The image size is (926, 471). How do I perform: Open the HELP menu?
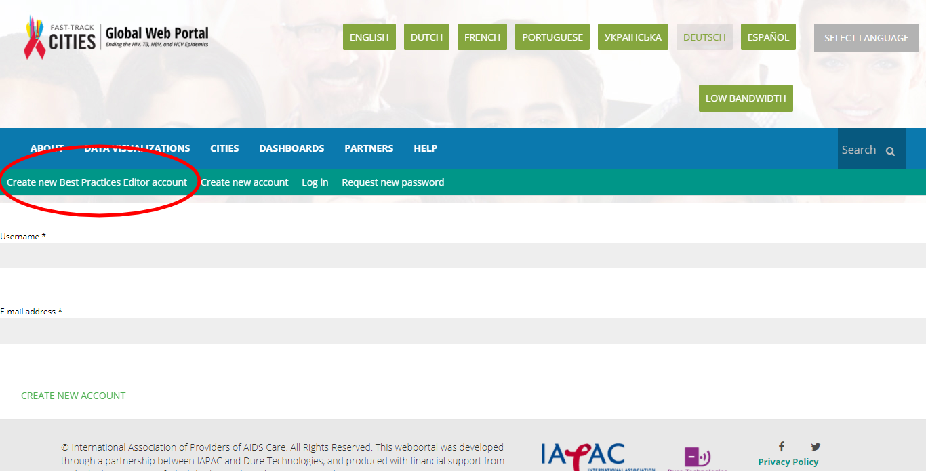tap(426, 148)
